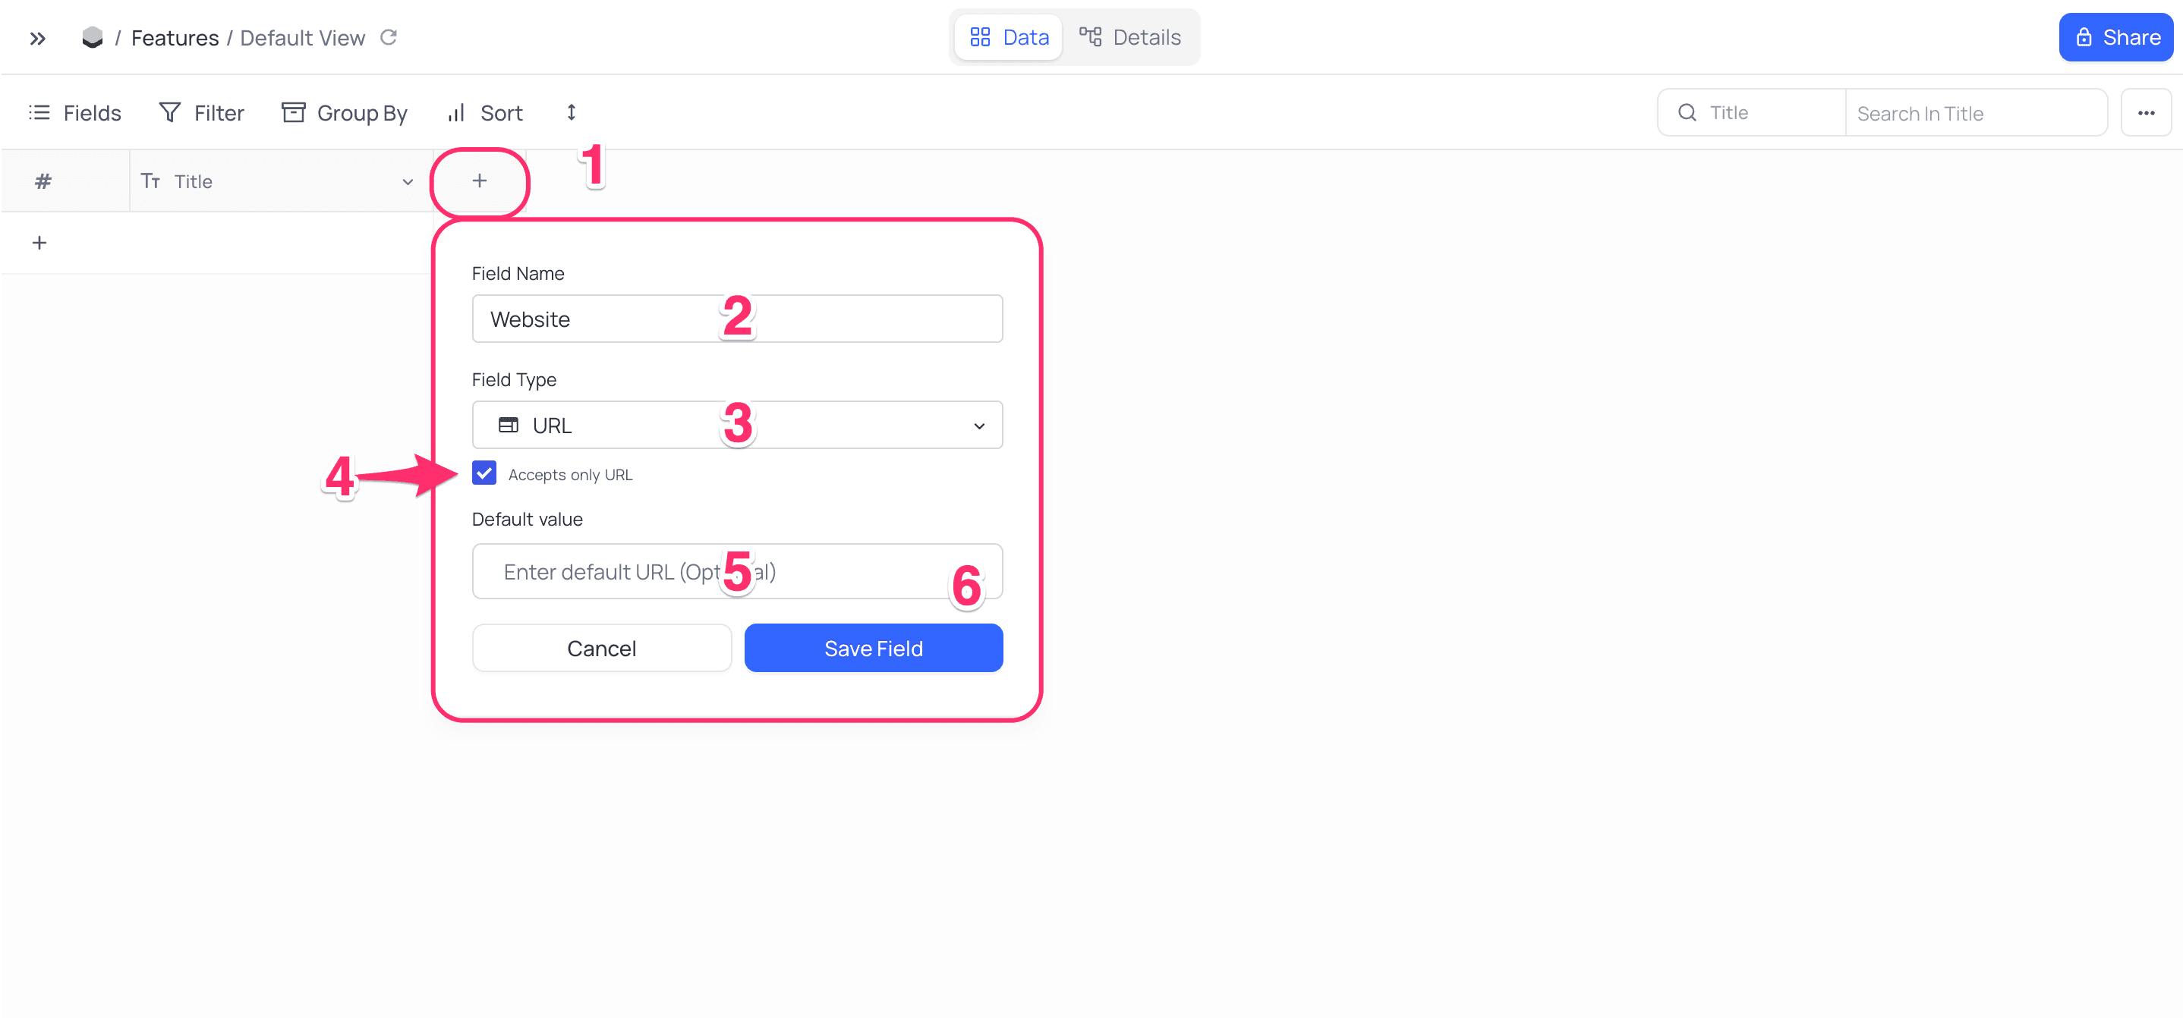Open the Group By menu
The height and width of the screenshot is (1018, 2183).
[x=344, y=112]
